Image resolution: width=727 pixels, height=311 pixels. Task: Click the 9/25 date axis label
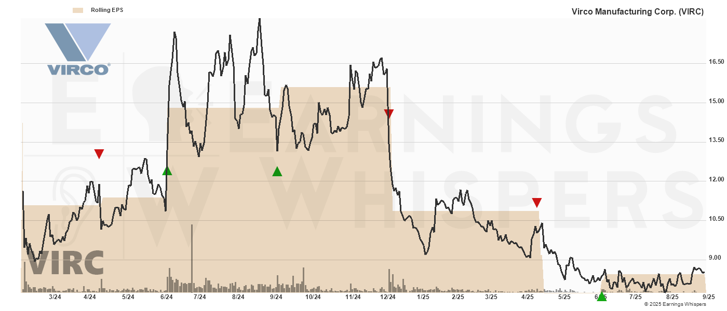(708, 297)
